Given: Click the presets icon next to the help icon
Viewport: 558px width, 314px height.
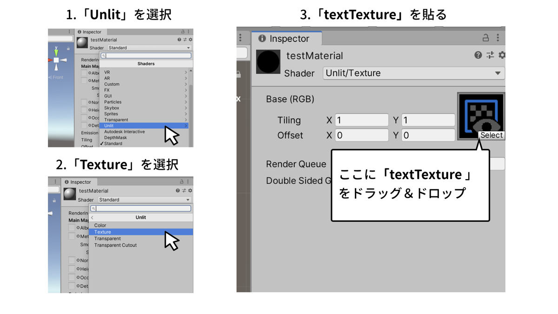Looking at the screenshot, I should (x=490, y=55).
